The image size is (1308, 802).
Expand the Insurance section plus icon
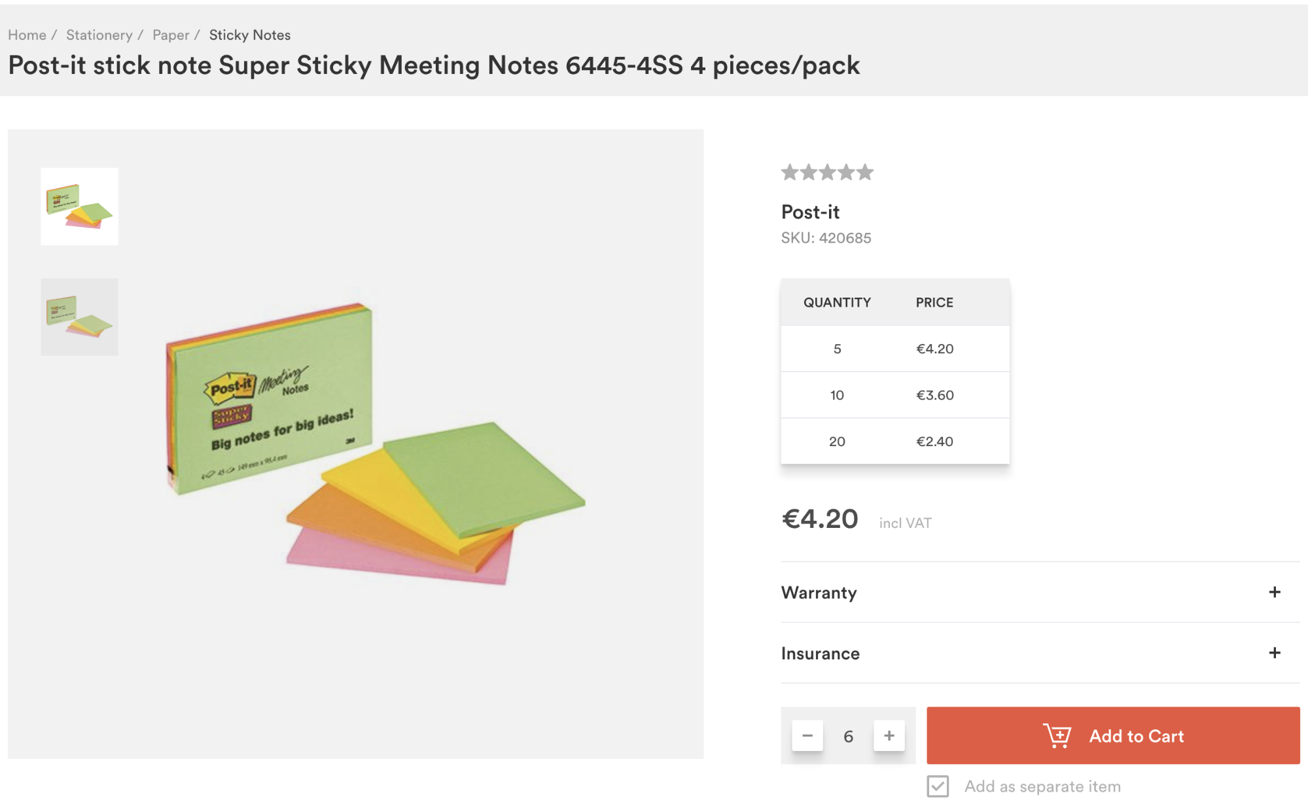coord(1274,653)
